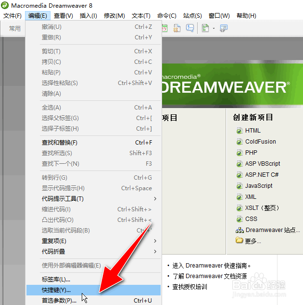Click the Templates toolbar icon
The width and height of the screenshot is (303, 305).
click(205, 28)
